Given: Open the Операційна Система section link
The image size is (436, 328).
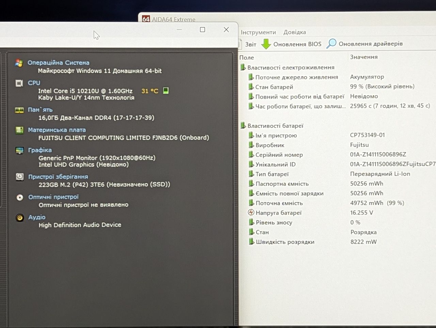Looking at the screenshot, I should point(59,63).
